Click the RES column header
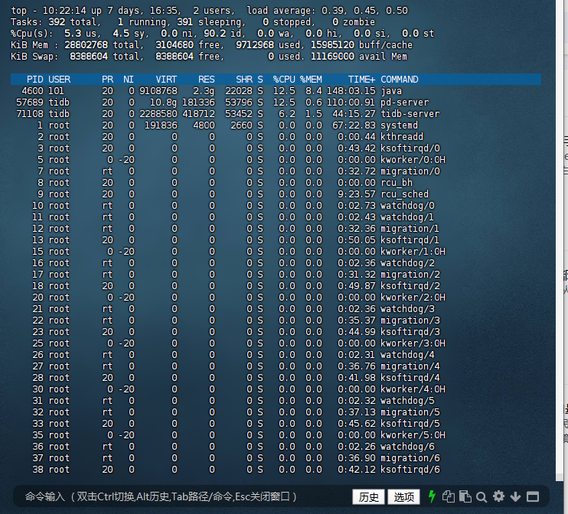Screen dimensions: 568x514 207,80
